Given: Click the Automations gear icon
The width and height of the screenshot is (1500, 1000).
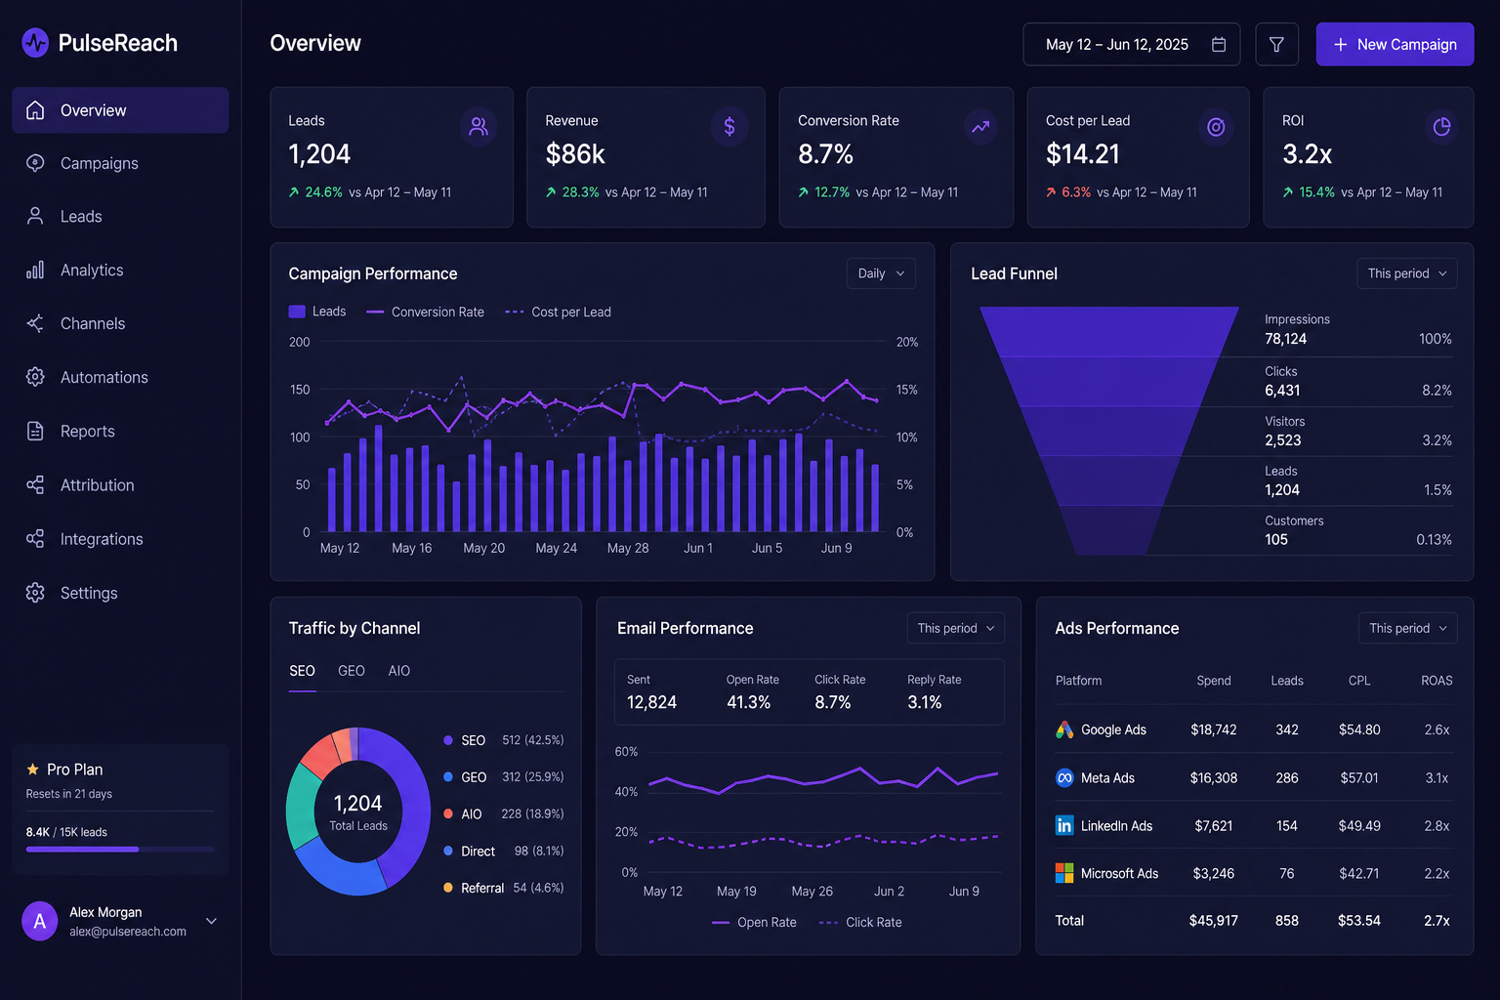Looking at the screenshot, I should point(35,377).
